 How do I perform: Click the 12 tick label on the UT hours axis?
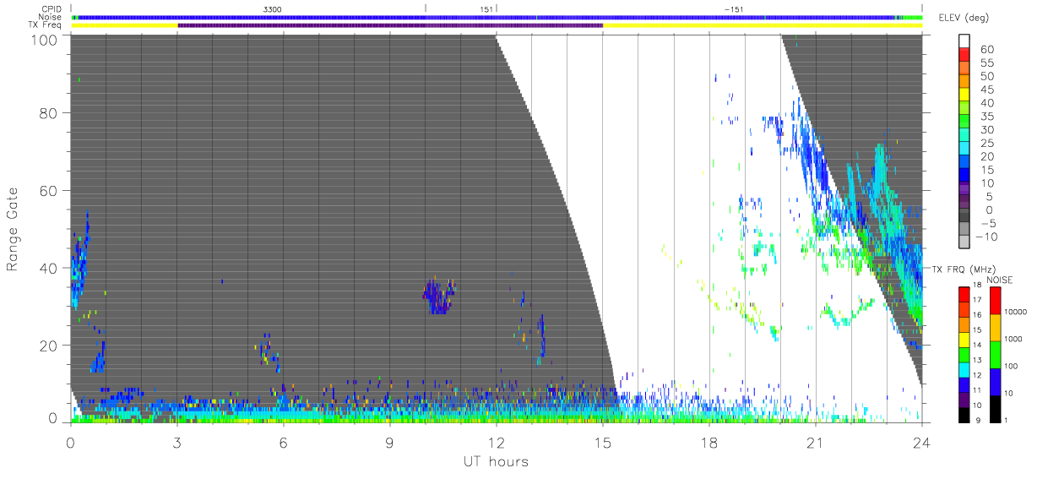tap(496, 443)
